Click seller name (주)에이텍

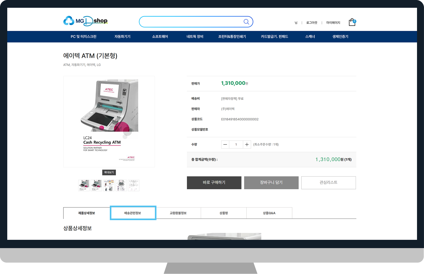[228, 109]
